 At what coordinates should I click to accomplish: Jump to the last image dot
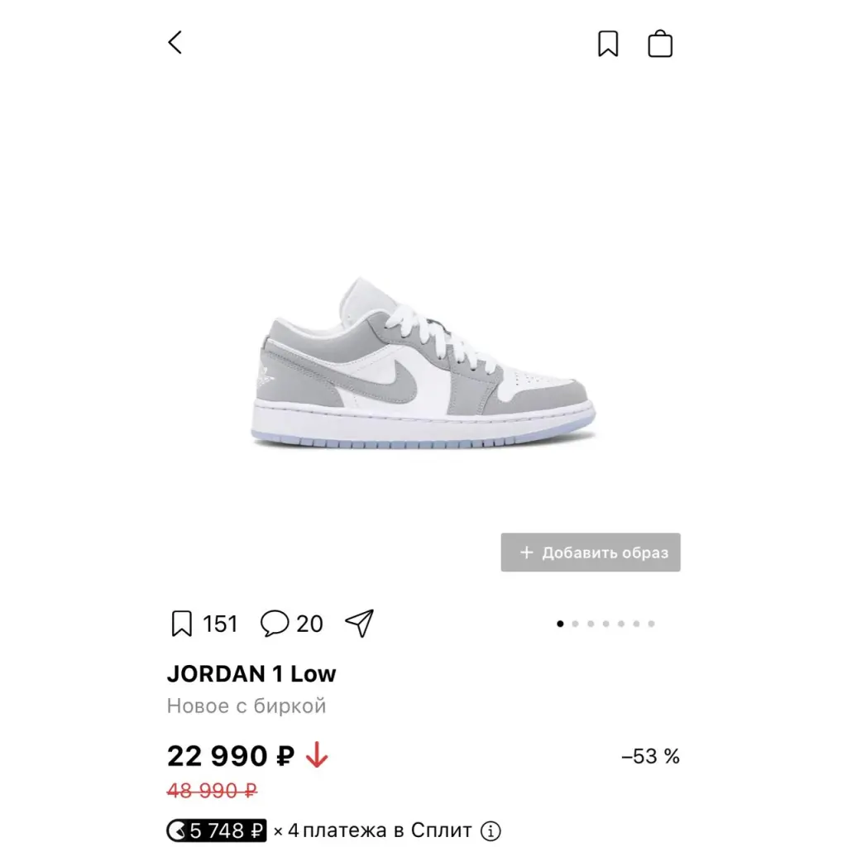click(x=652, y=624)
